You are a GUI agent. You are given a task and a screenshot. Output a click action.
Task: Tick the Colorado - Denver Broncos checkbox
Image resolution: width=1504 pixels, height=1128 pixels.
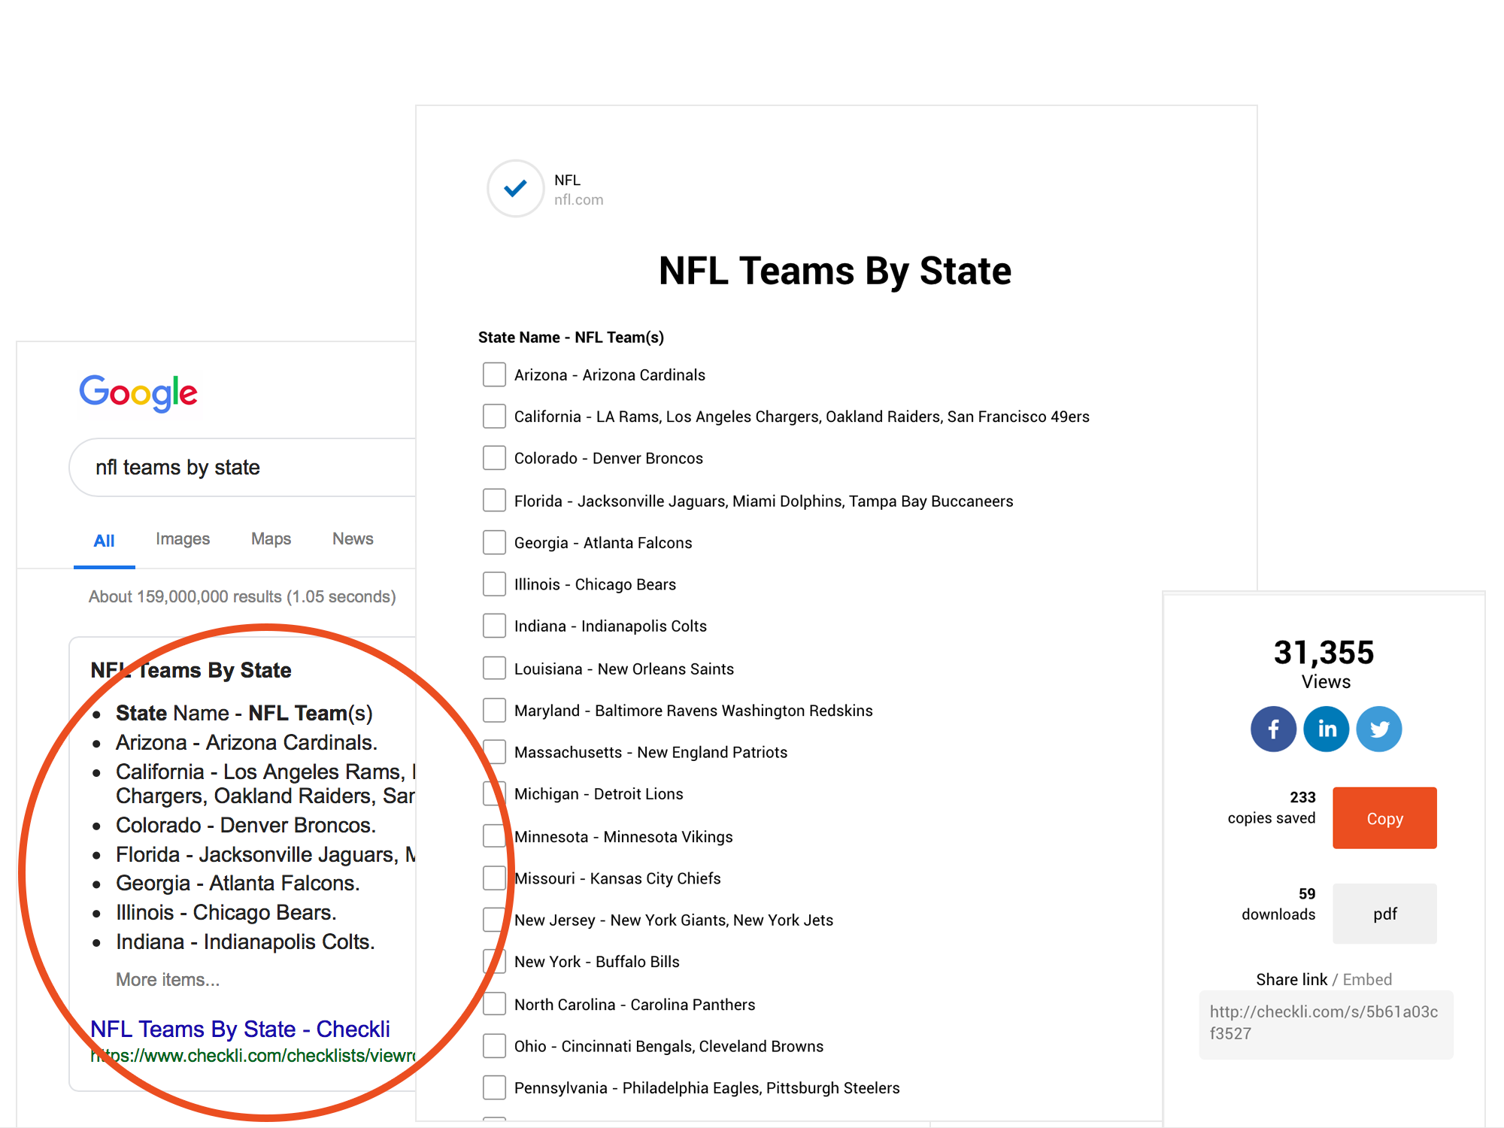coord(494,458)
